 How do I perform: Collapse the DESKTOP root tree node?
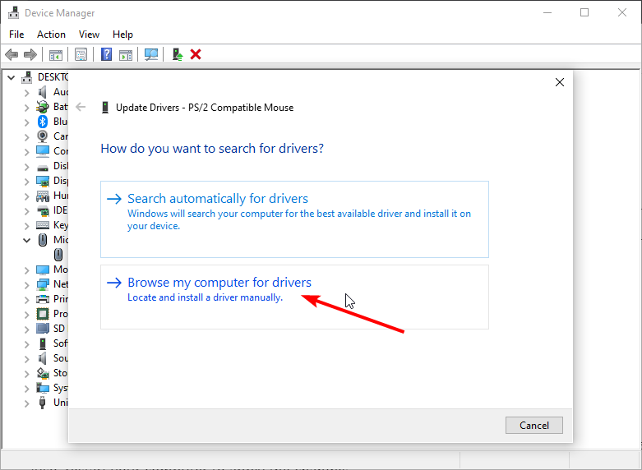pos(12,77)
